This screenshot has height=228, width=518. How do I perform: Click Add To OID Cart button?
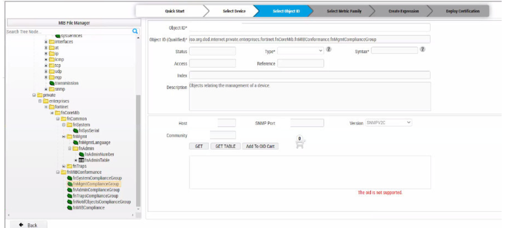(x=260, y=146)
